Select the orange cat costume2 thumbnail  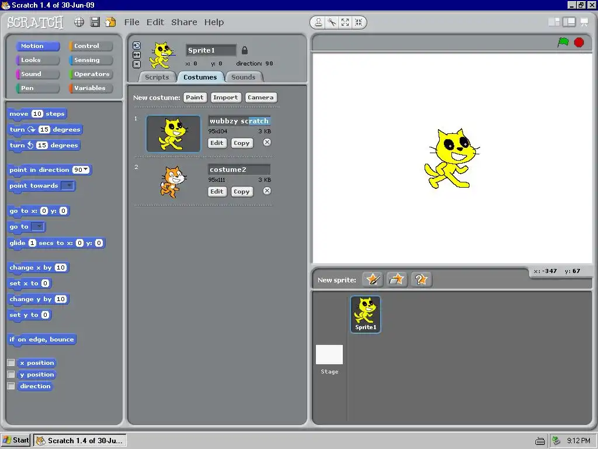[x=173, y=182]
